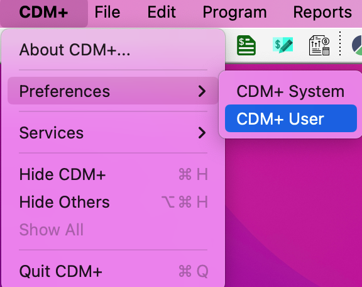The height and width of the screenshot is (287, 362).
Task: Choose CDM+ System preferences
Action: pos(291,91)
